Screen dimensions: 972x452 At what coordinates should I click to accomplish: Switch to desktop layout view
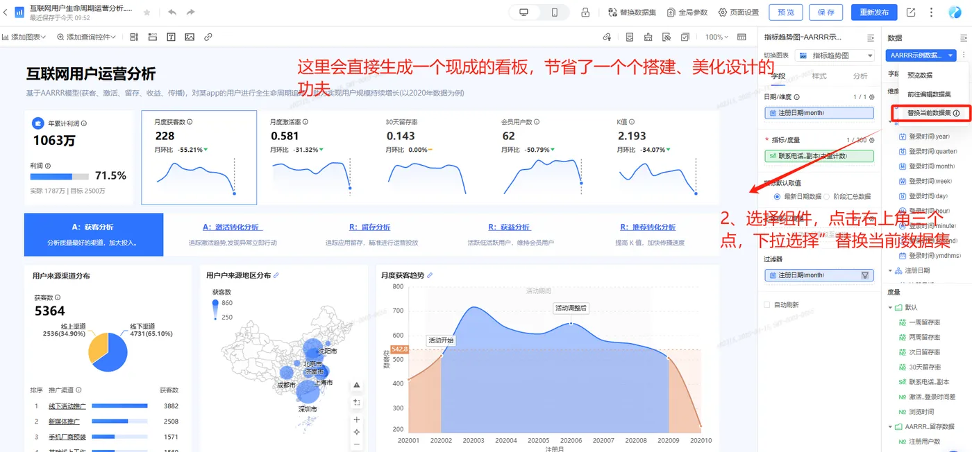pos(524,12)
